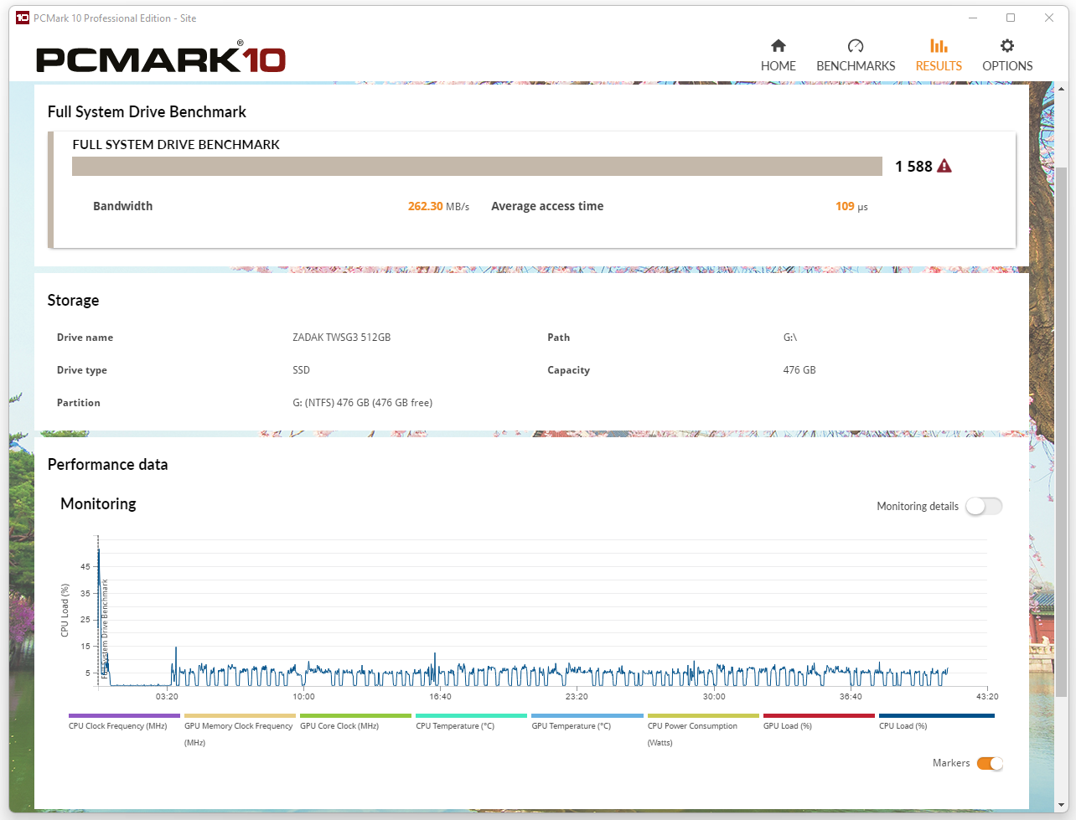Maximize the PCMark 10 window
The height and width of the screenshot is (820, 1076).
point(1011,18)
